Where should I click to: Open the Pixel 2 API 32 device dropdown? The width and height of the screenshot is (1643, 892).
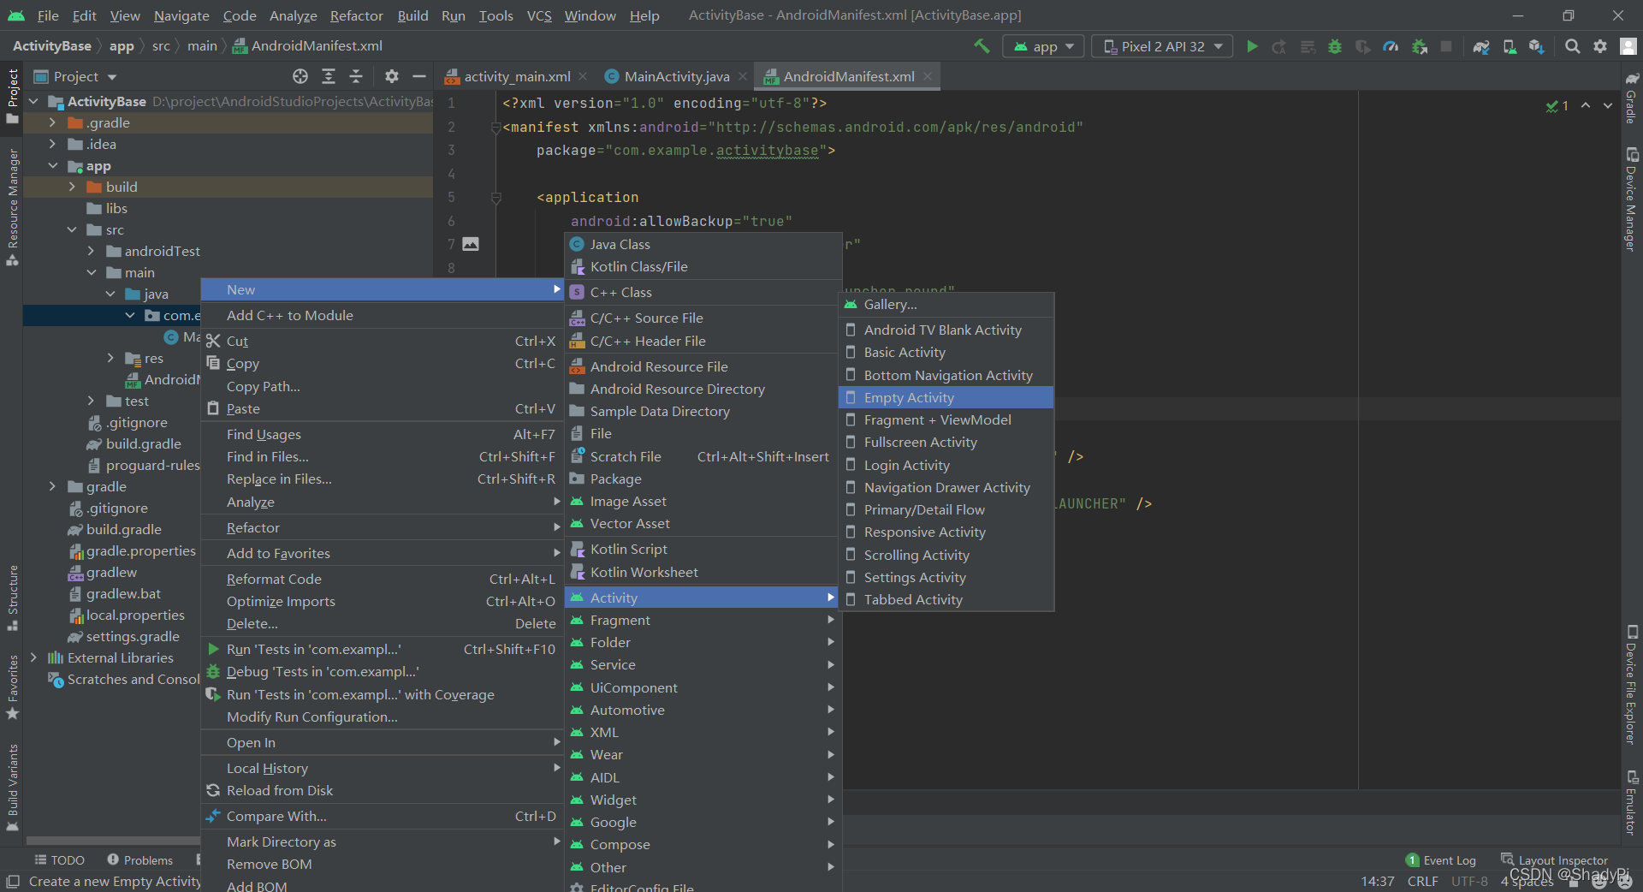pyautogui.click(x=1162, y=46)
